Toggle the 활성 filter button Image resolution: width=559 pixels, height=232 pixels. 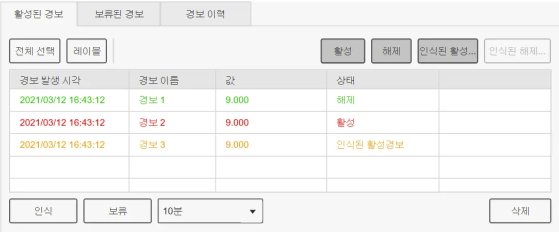pos(343,51)
